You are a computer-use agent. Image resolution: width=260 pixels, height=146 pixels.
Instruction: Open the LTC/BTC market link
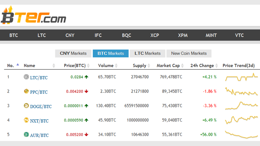pos(39,78)
